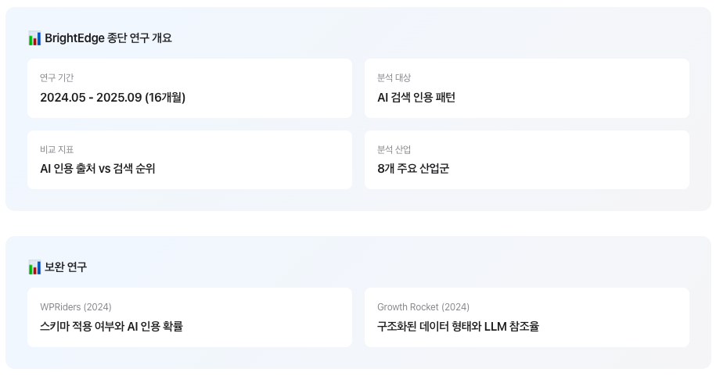Click empty area right of BrightEdge heading

430,38
